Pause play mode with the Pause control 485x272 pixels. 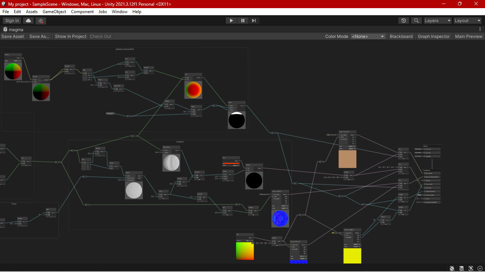tap(243, 21)
